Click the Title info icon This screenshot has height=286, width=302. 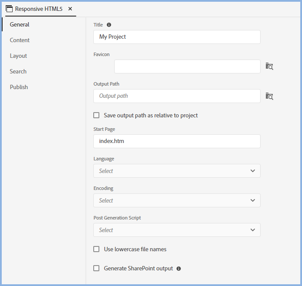pos(109,25)
